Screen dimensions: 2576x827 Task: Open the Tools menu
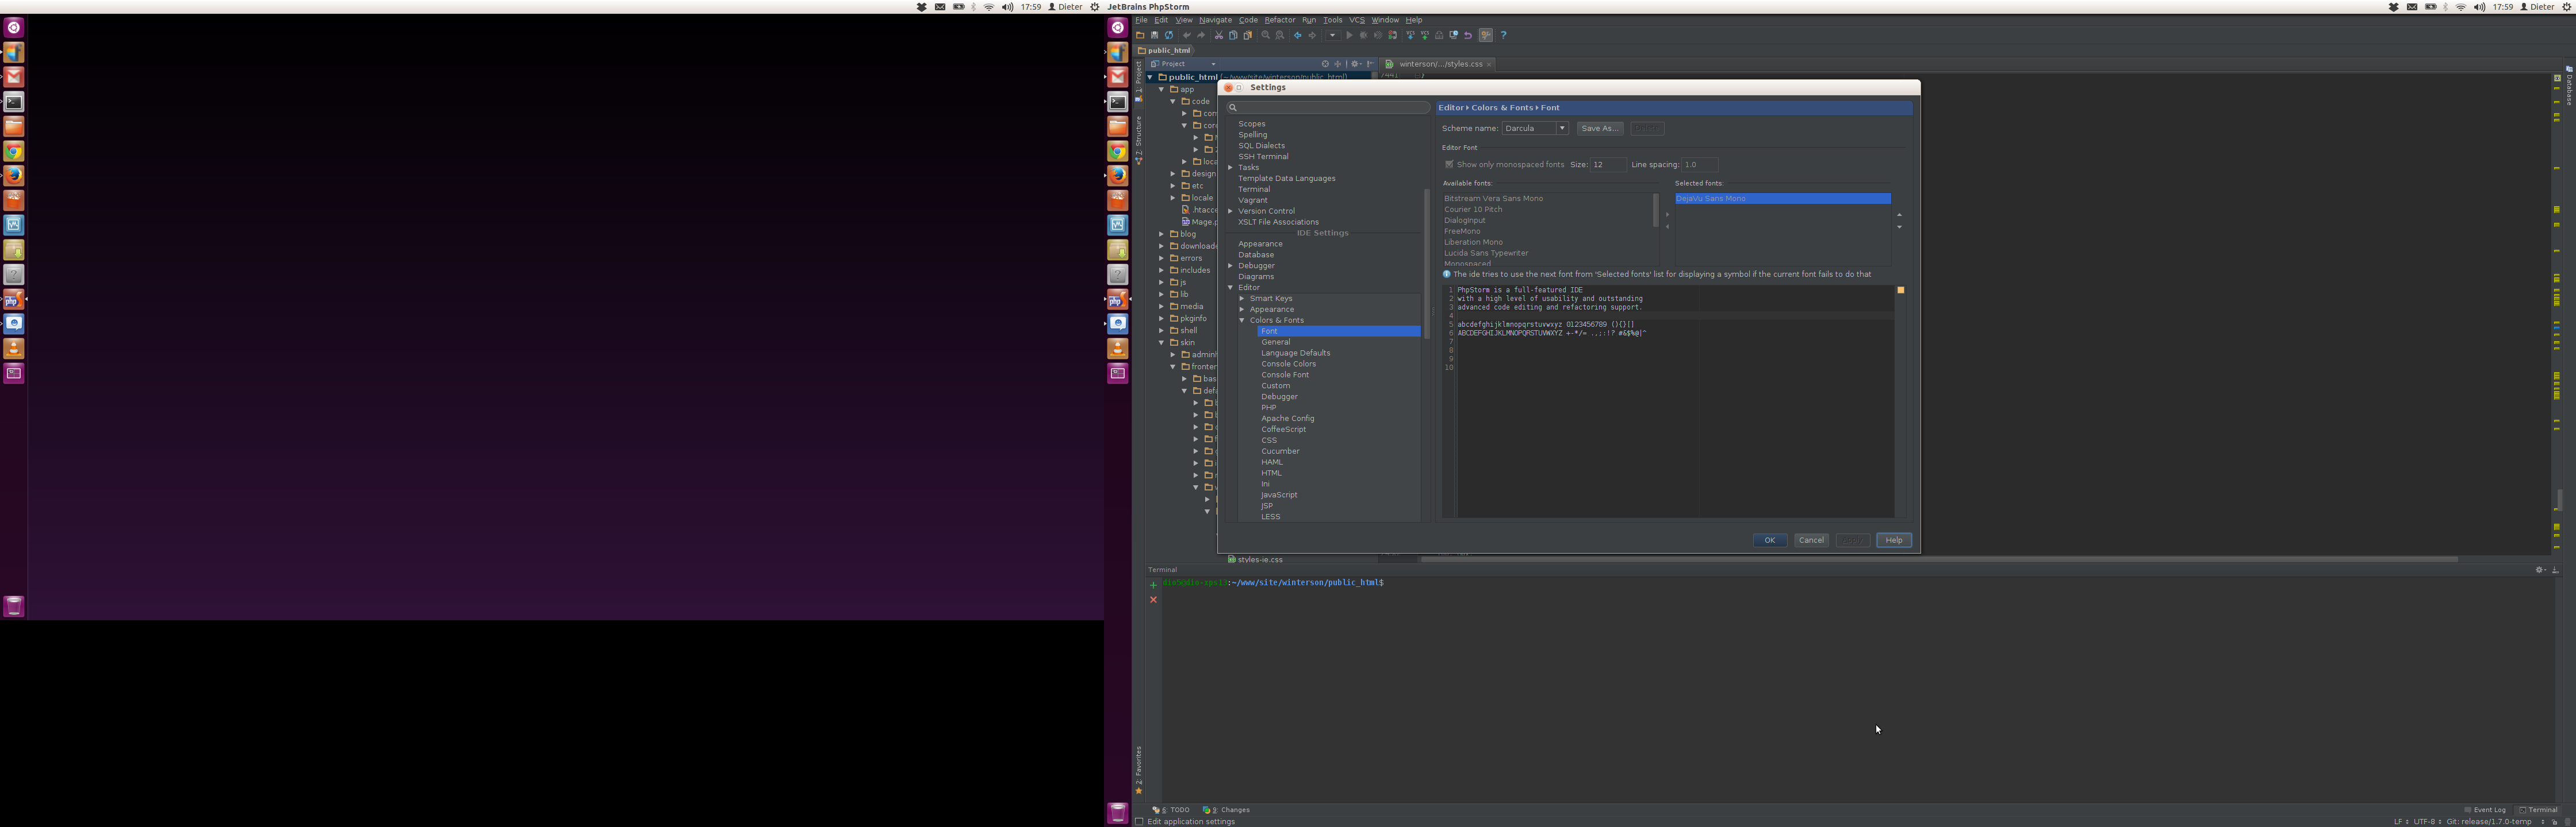click(x=1332, y=20)
